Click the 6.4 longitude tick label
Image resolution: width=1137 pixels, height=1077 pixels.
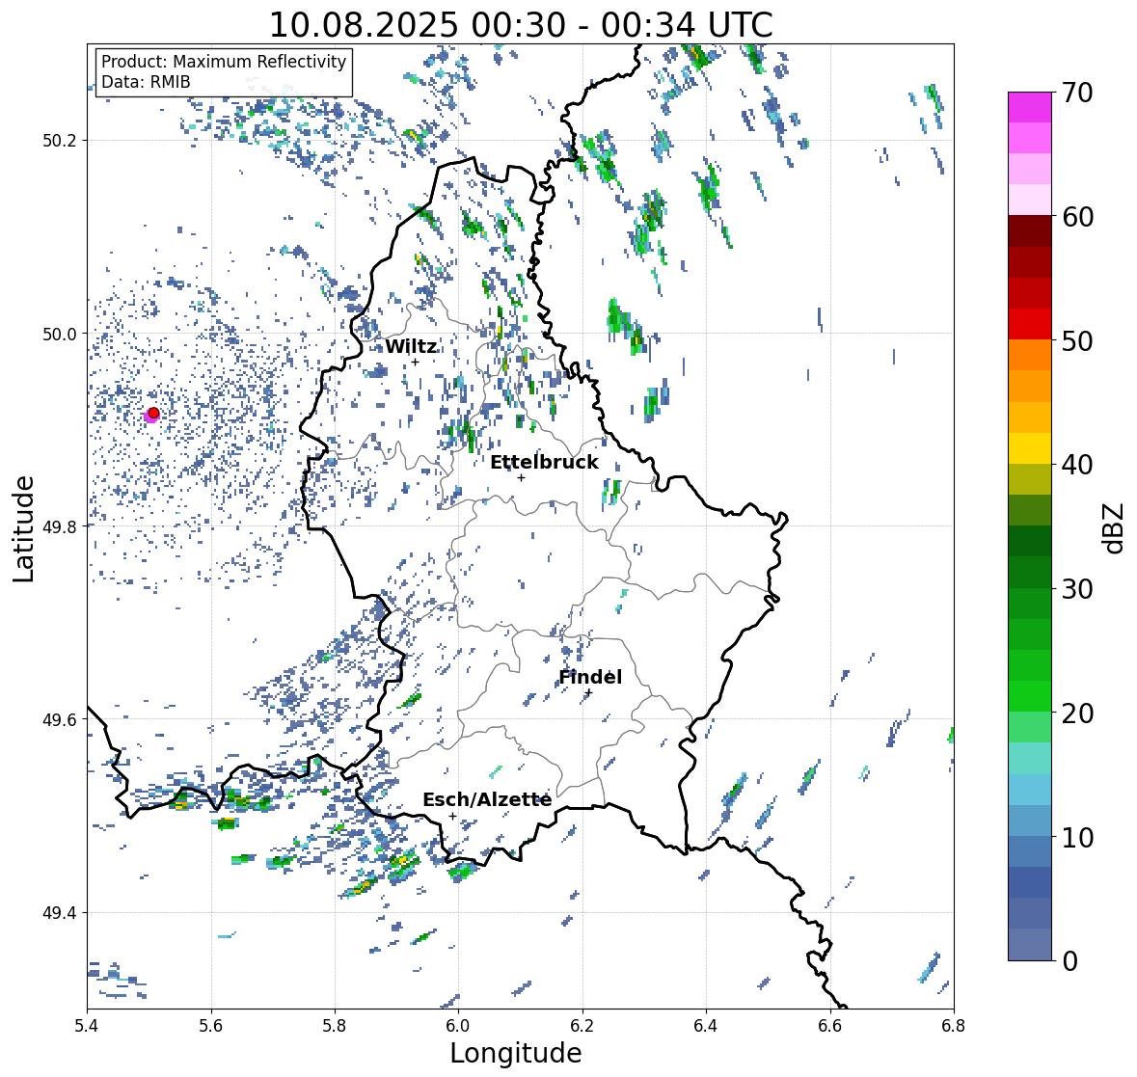706,1026
